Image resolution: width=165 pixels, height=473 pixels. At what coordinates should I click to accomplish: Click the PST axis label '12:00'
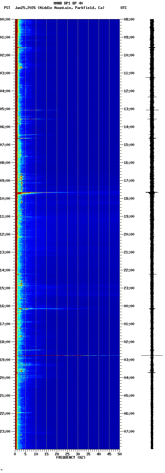point(5,234)
